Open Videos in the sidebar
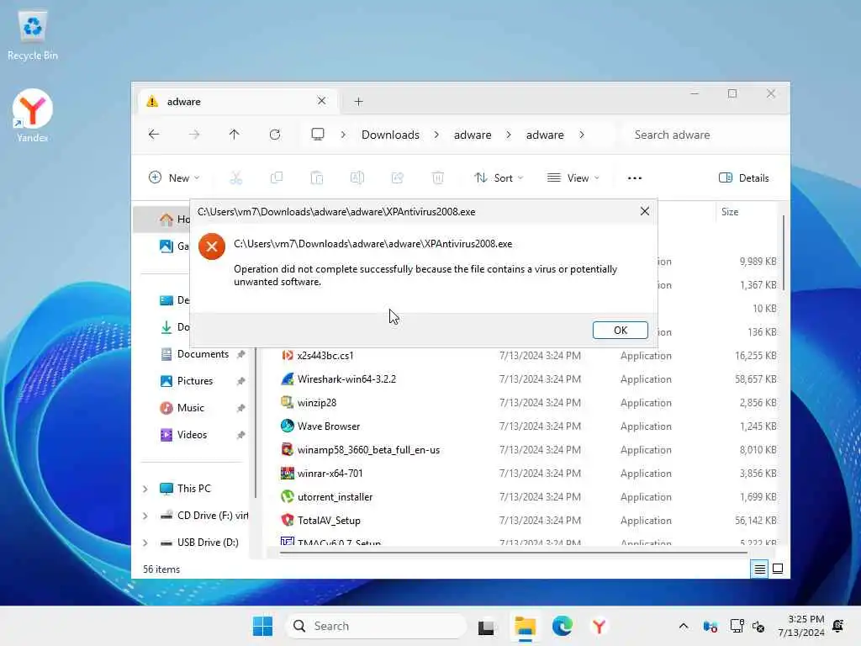Screen dimensions: 861x646 pos(192,435)
